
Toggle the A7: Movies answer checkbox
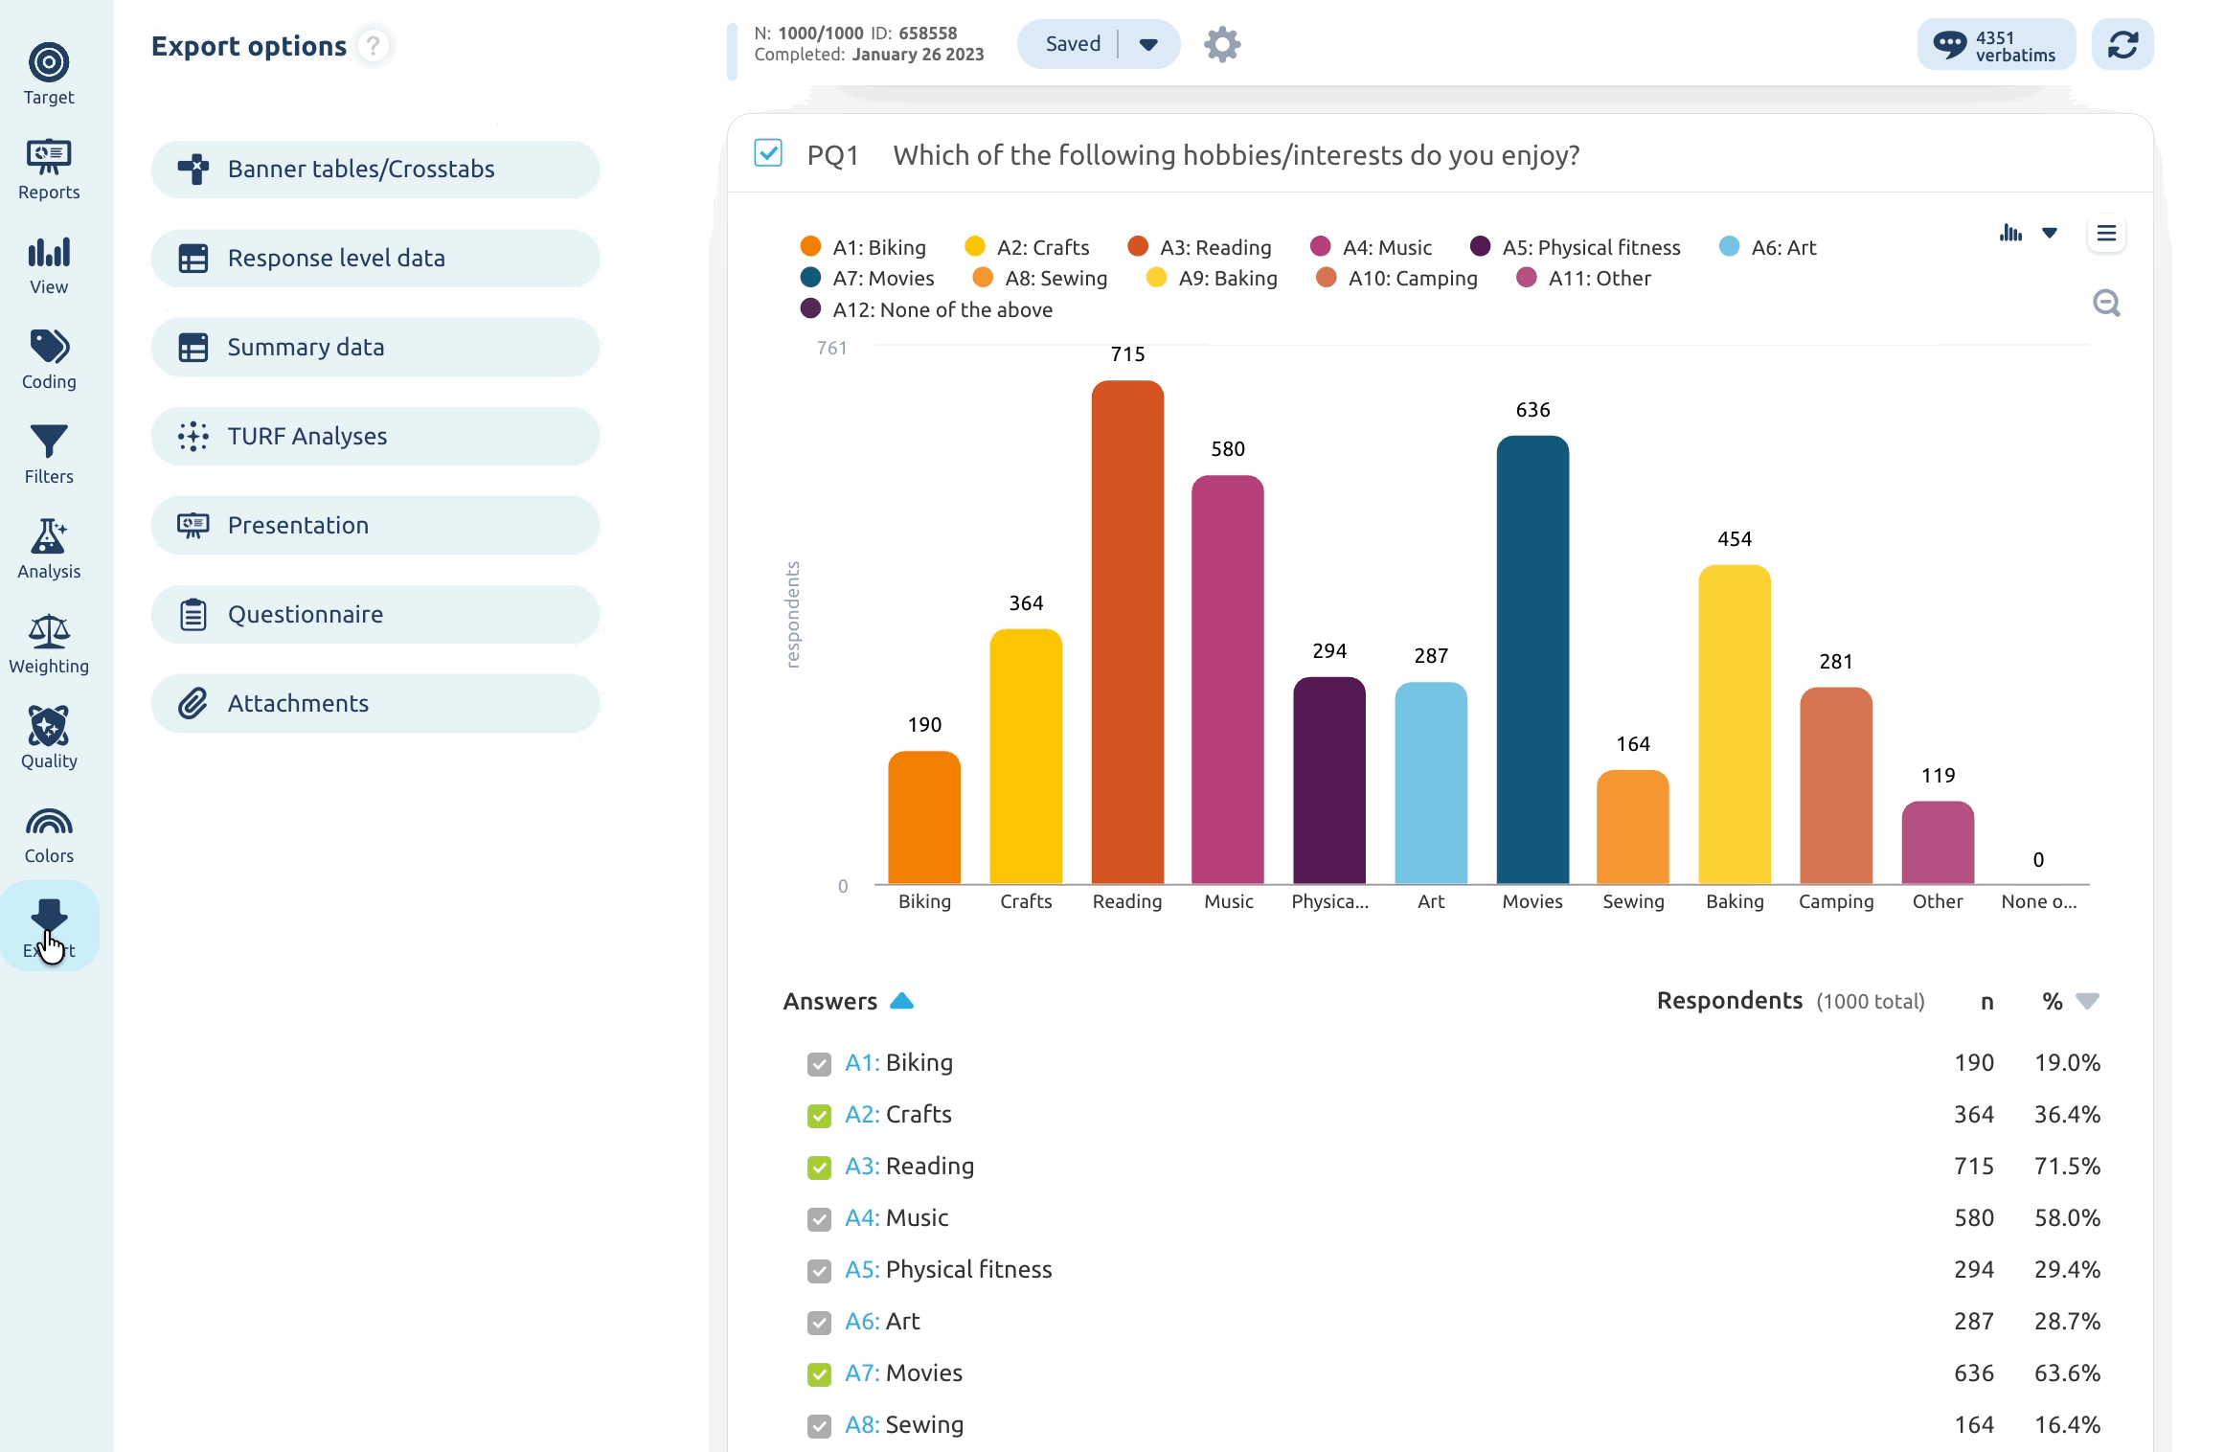pos(819,1374)
